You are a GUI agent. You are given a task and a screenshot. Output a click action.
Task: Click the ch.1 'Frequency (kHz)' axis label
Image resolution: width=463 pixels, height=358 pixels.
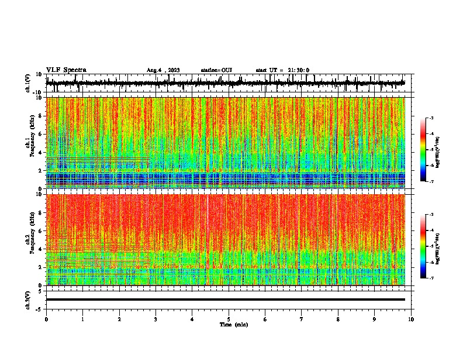click(32, 136)
